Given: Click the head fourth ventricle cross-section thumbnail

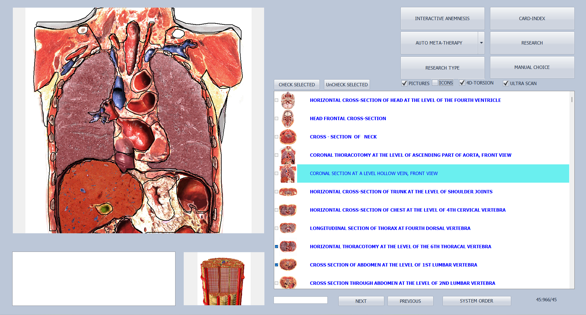Looking at the screenshot, I should [288, 100].
